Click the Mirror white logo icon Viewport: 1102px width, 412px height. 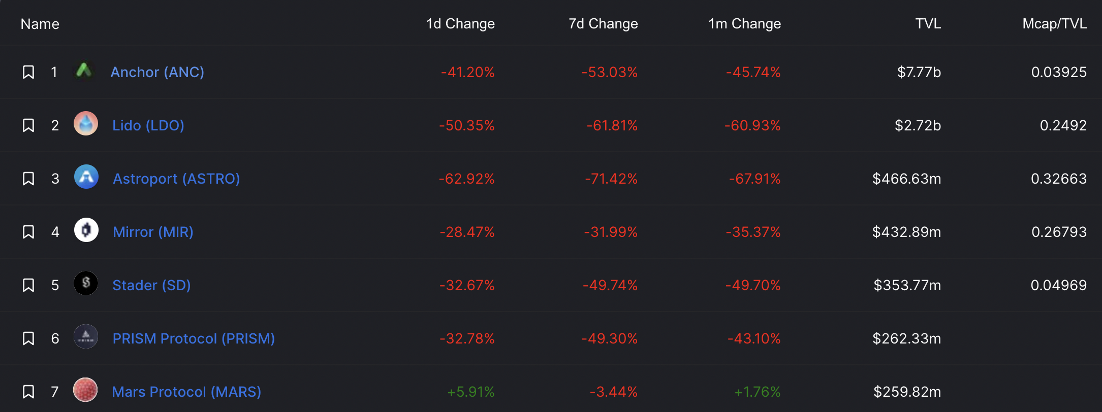coord(86,230)
